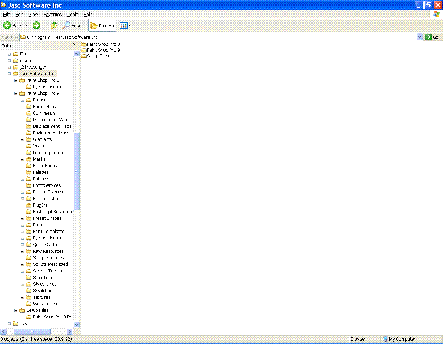Select Paint Shop Pro 8 Pre tree item
Screen dimensions: 443x344
coord(53,317)
